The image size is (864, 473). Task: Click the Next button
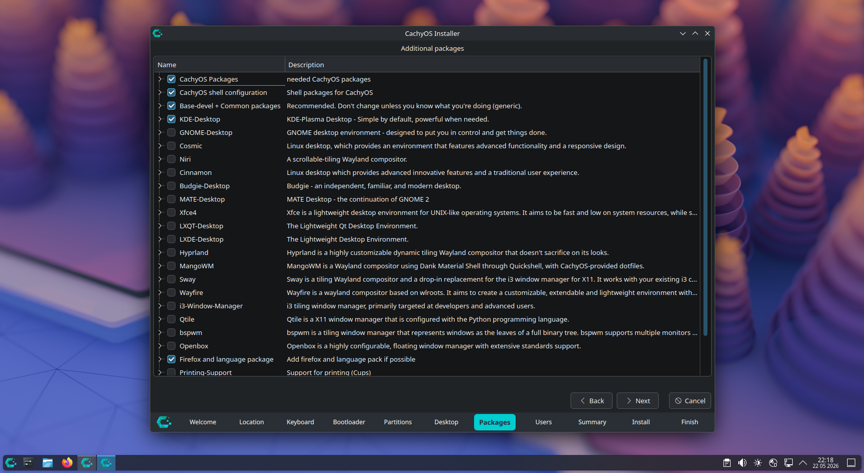click(638, 401)
